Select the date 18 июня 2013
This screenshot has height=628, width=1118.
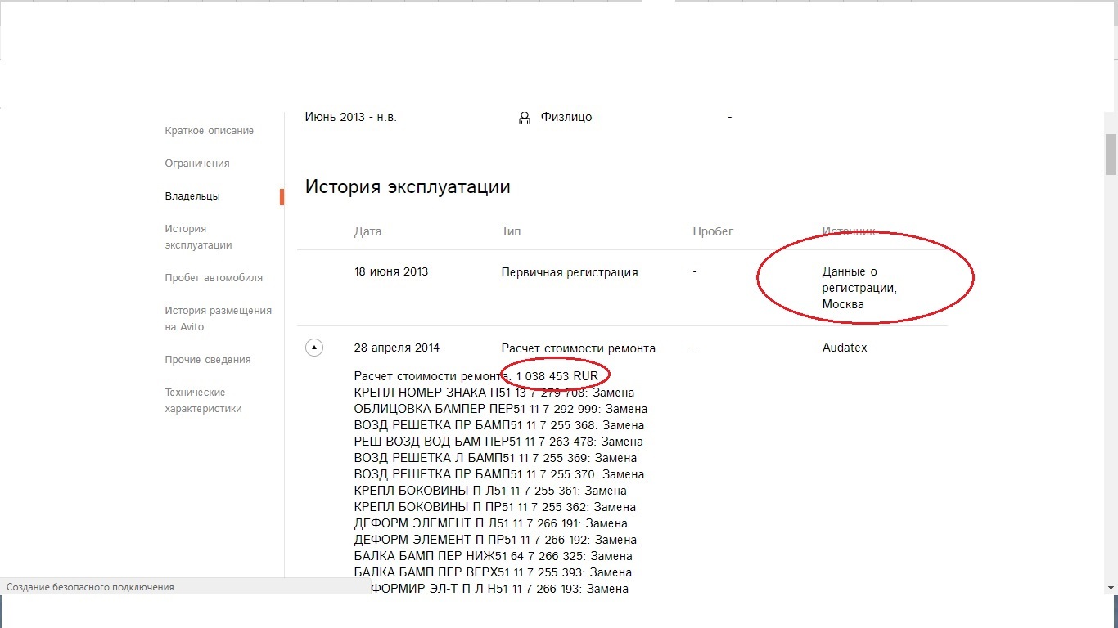pos(391,271)
